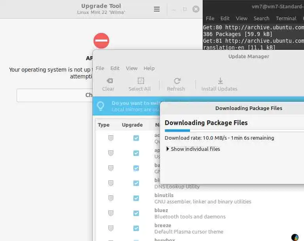Click the Refresh toolbar icon

point(177,81)
